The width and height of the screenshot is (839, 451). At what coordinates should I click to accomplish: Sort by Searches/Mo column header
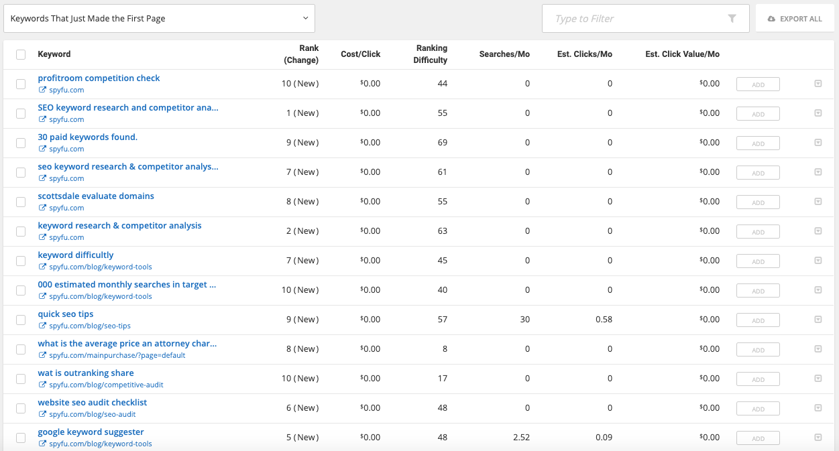click(504, 54)
